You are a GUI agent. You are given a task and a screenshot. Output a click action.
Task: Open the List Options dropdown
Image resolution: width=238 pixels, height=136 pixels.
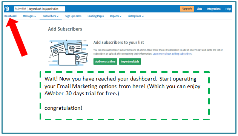136,16
